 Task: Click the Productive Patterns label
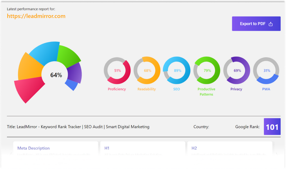coord(207,91)
